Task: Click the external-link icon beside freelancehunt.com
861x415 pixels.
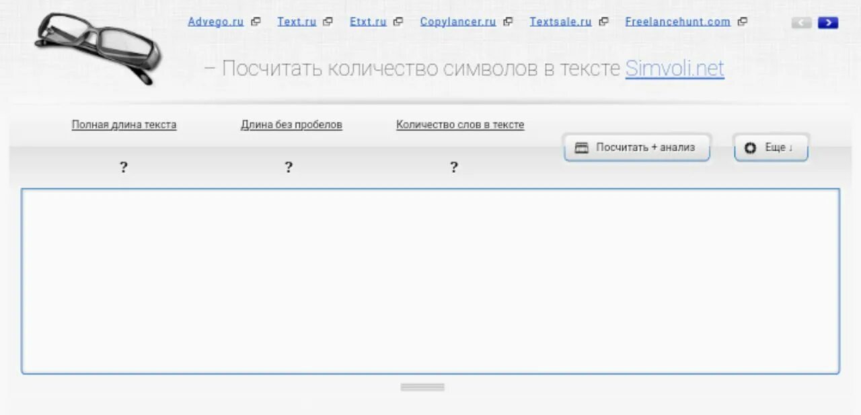Action: click(x=743, y=21)
